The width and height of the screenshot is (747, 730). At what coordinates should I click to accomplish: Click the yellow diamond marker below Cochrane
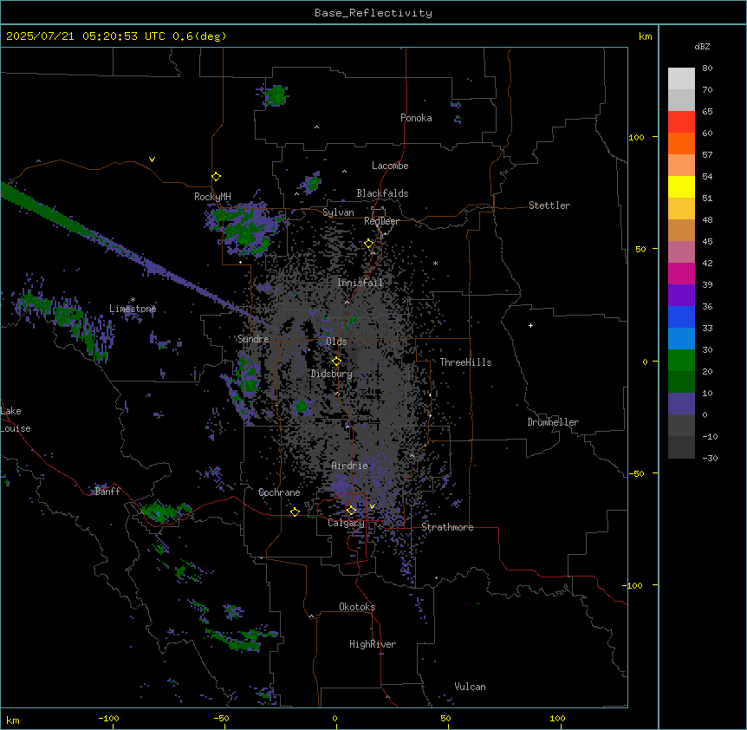295,512
